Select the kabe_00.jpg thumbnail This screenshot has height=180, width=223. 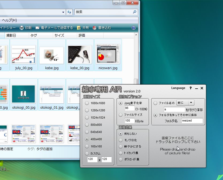tap(80, 55)
